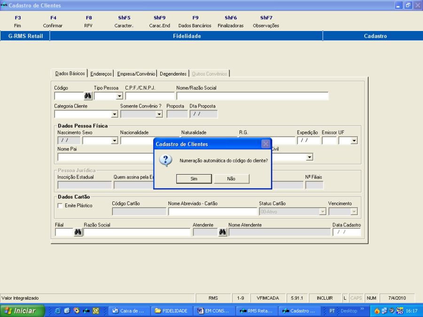Click the 16:17 clock in system tray
The width and height of the screenshot is (423, 317).
(412, 311)
